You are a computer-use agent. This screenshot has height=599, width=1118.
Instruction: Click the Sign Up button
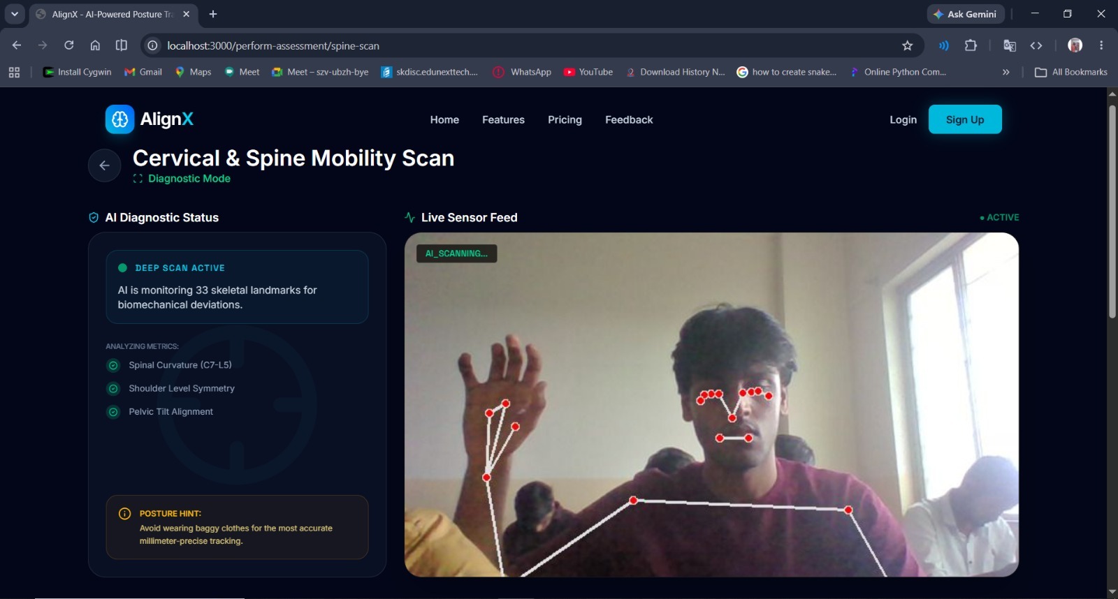coord(965,119)
